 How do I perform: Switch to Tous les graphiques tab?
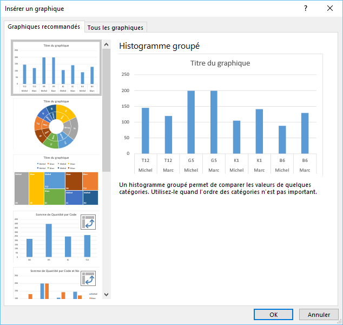coord(115,27)
